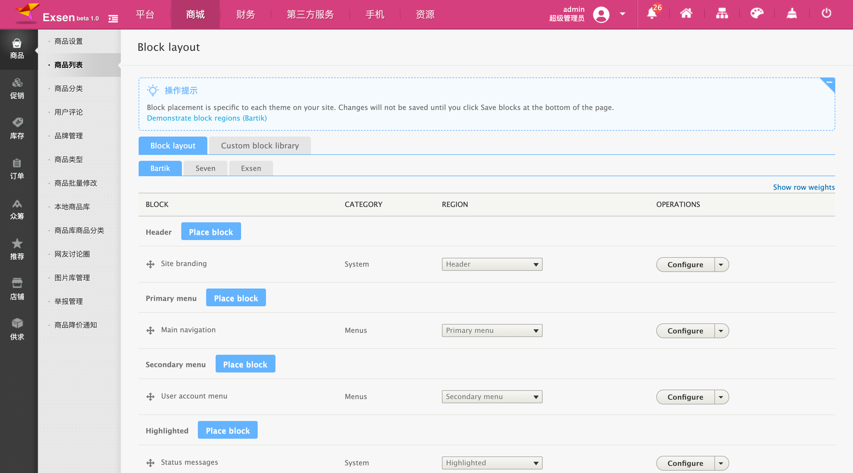The width and height of the screenshot is (853, 473).
Task: Open 品牌管理 in the submenu
Action: pyautogui.click(x=68, y=136)
